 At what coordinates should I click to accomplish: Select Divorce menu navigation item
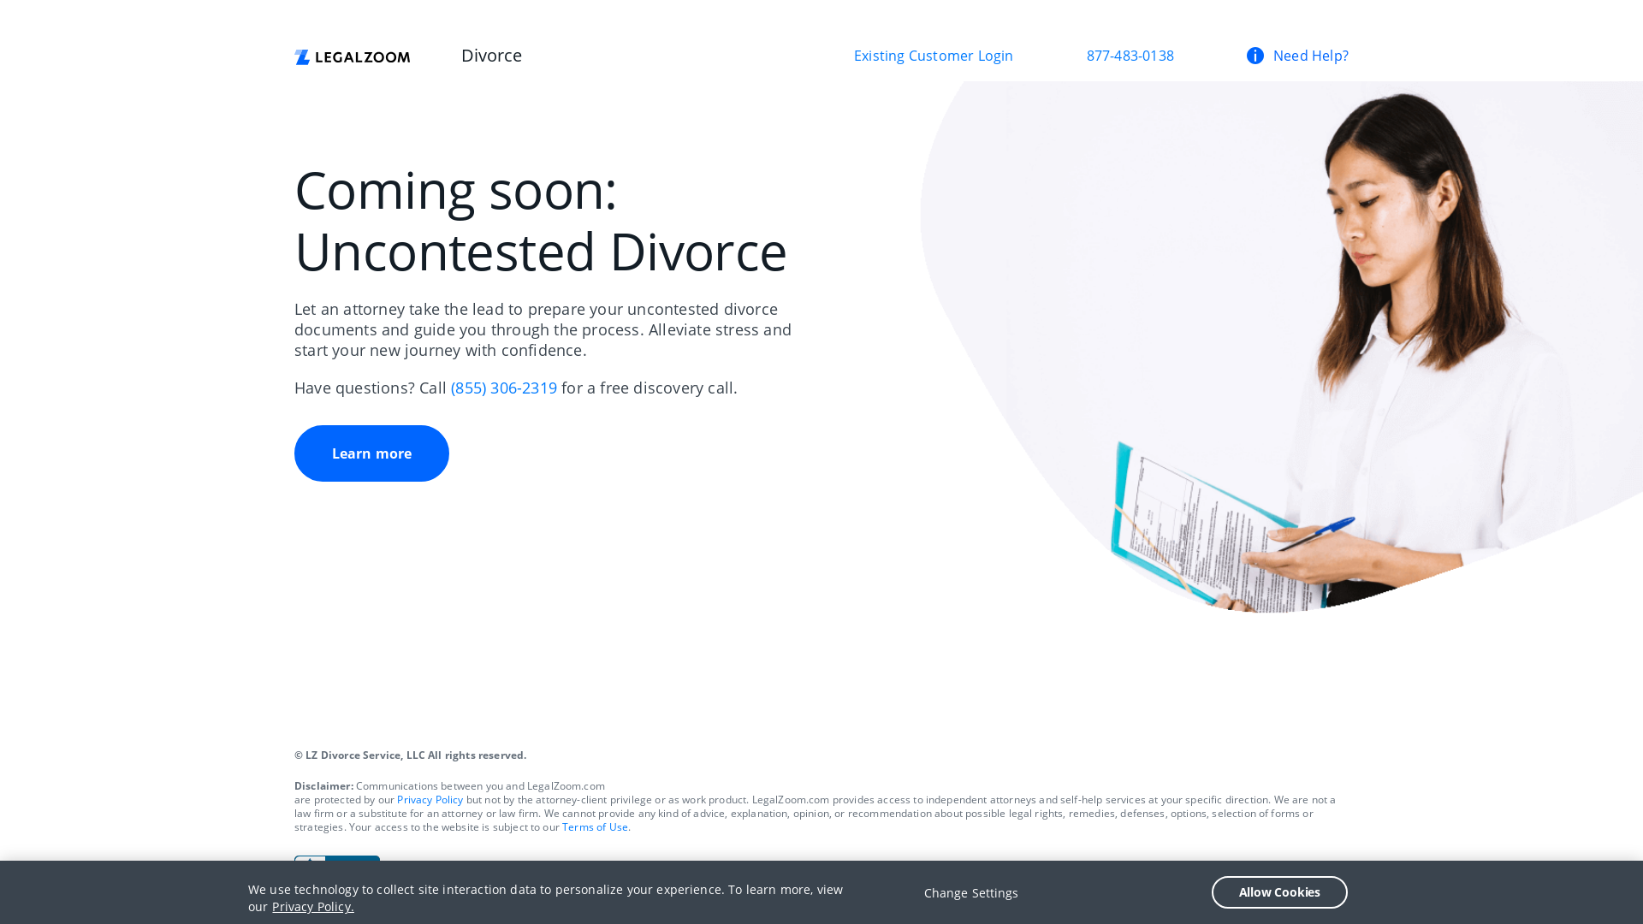[x=491, y=56]
